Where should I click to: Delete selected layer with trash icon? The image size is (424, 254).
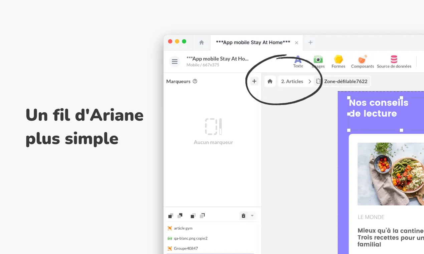243,216
